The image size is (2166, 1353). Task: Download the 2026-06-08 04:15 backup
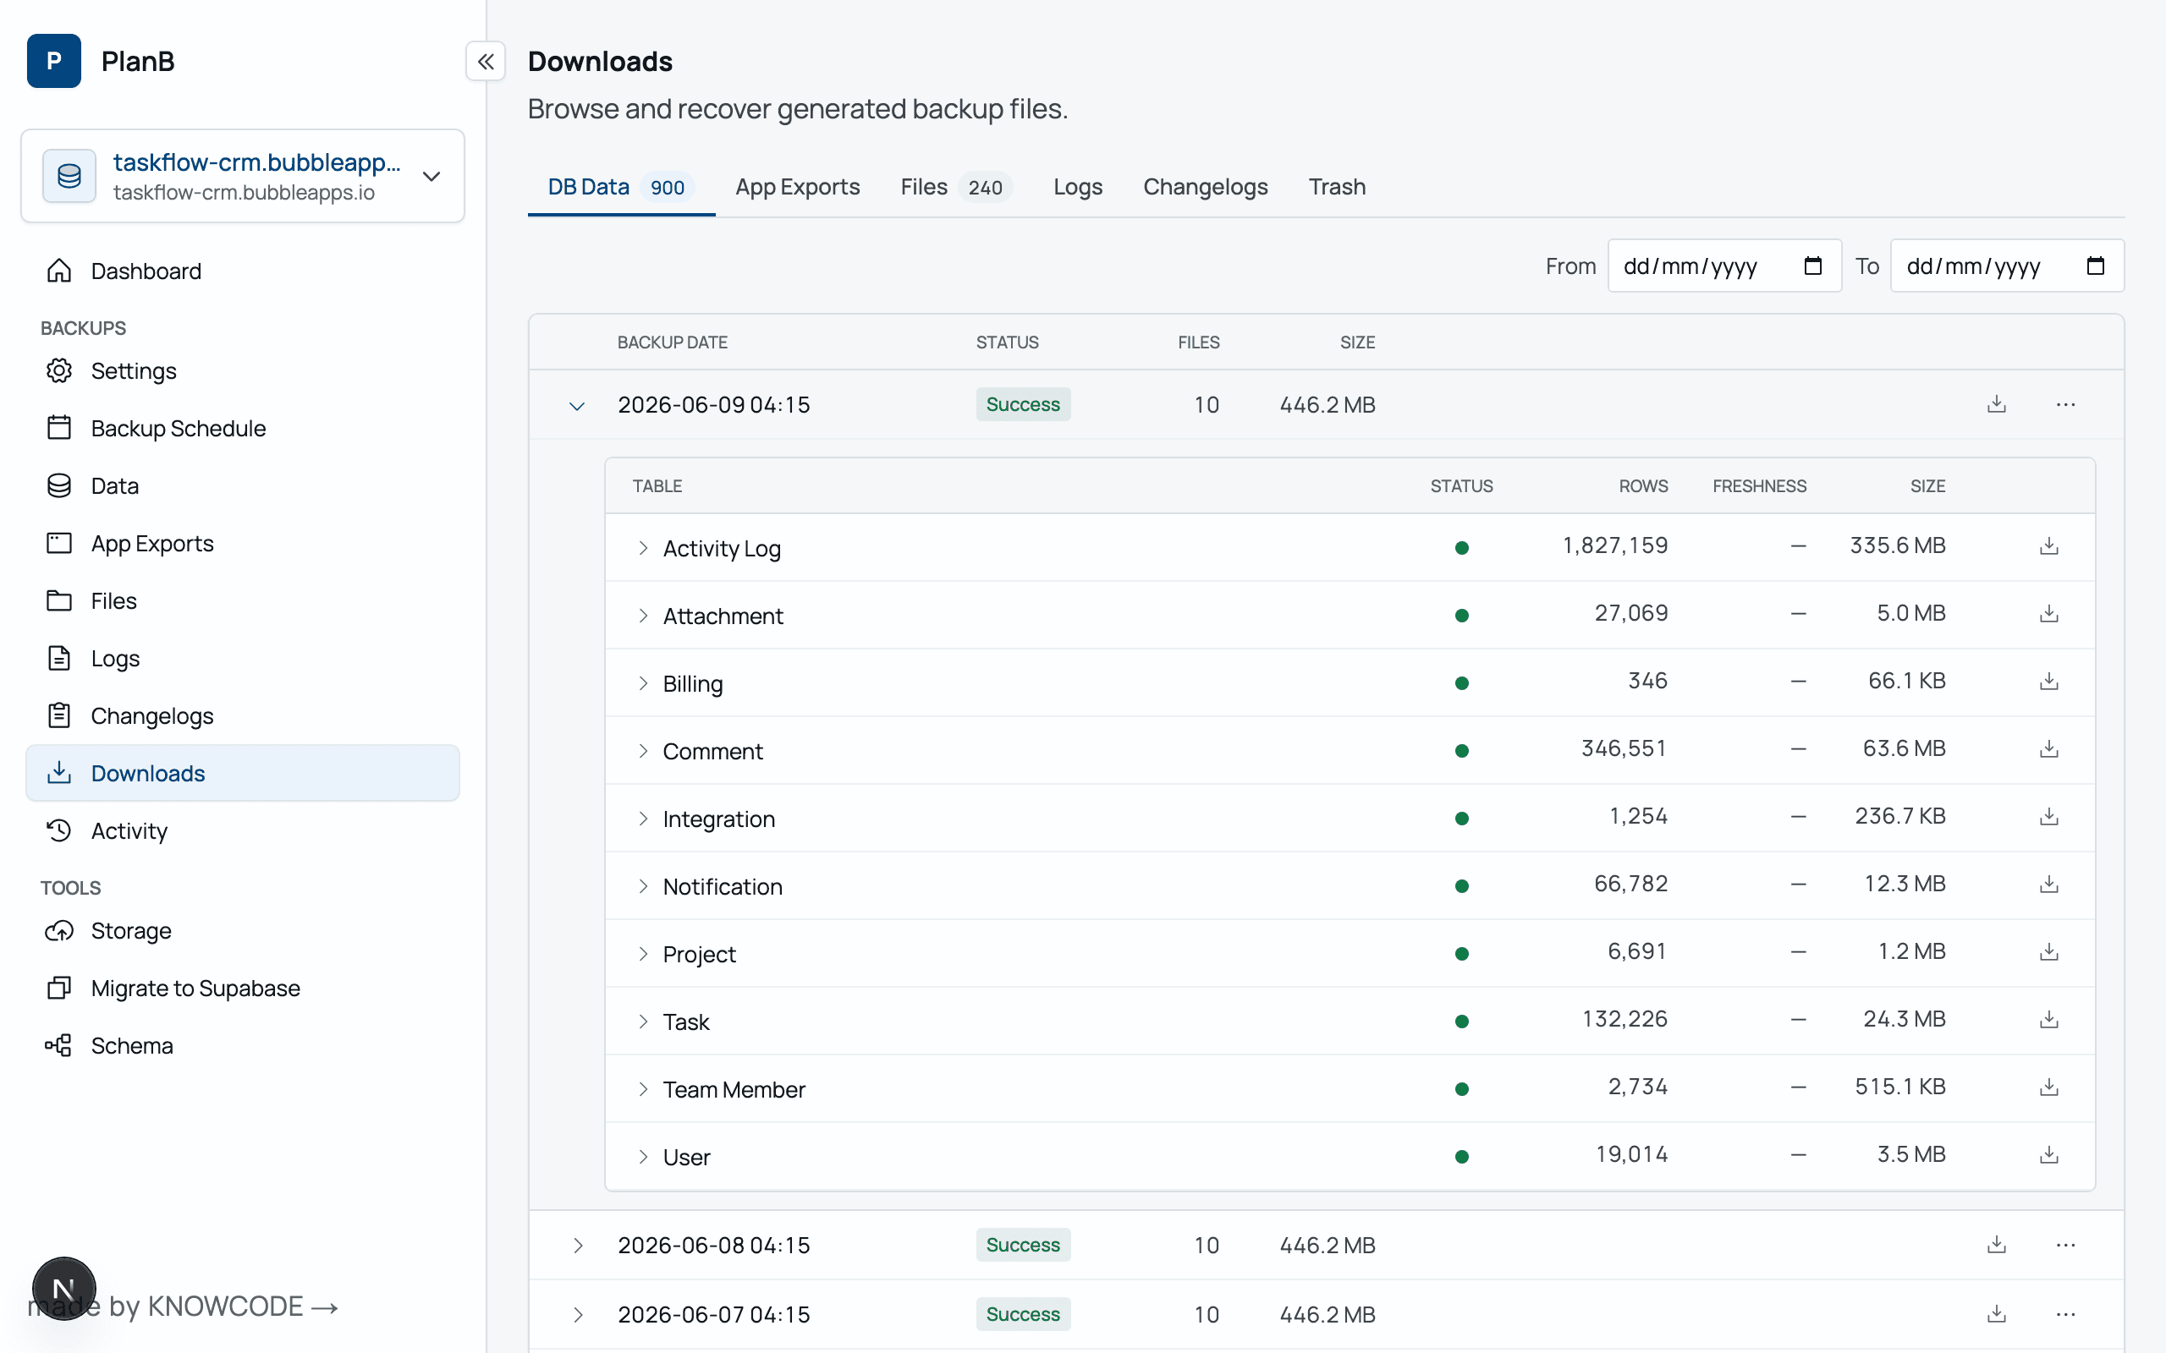[x=1996, y=1245]
